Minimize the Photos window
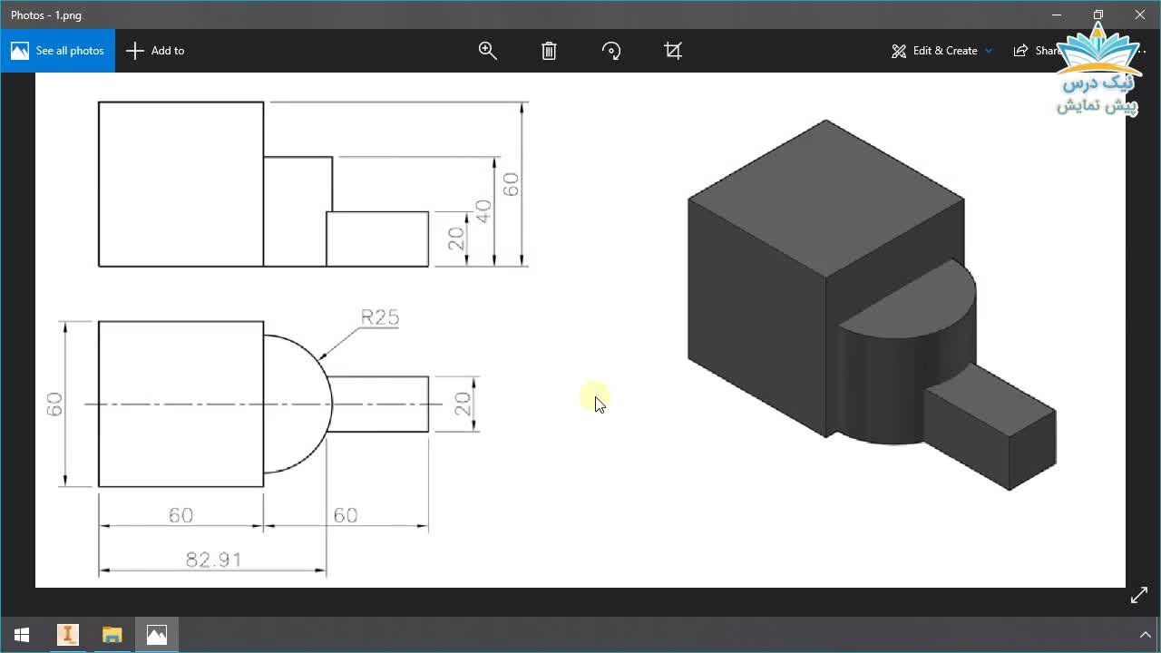The width and height of the screenshot is (1161, 653). [x=1057, y=15]
